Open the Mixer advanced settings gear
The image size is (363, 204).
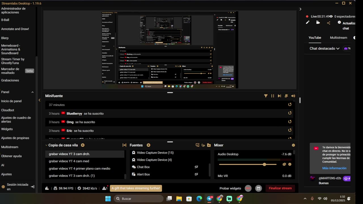pos(294,145)
